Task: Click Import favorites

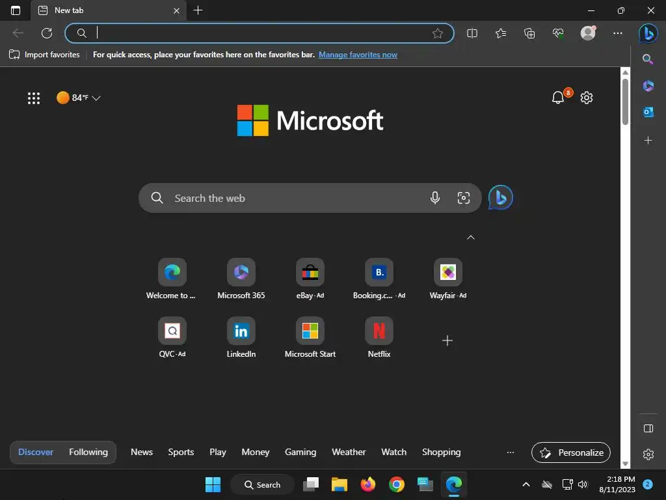Action: [x=44, y=55]
